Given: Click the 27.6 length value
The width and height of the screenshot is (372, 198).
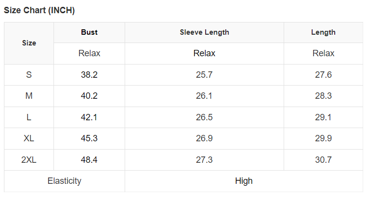Looking at the screenshot, I should [323, 75].
